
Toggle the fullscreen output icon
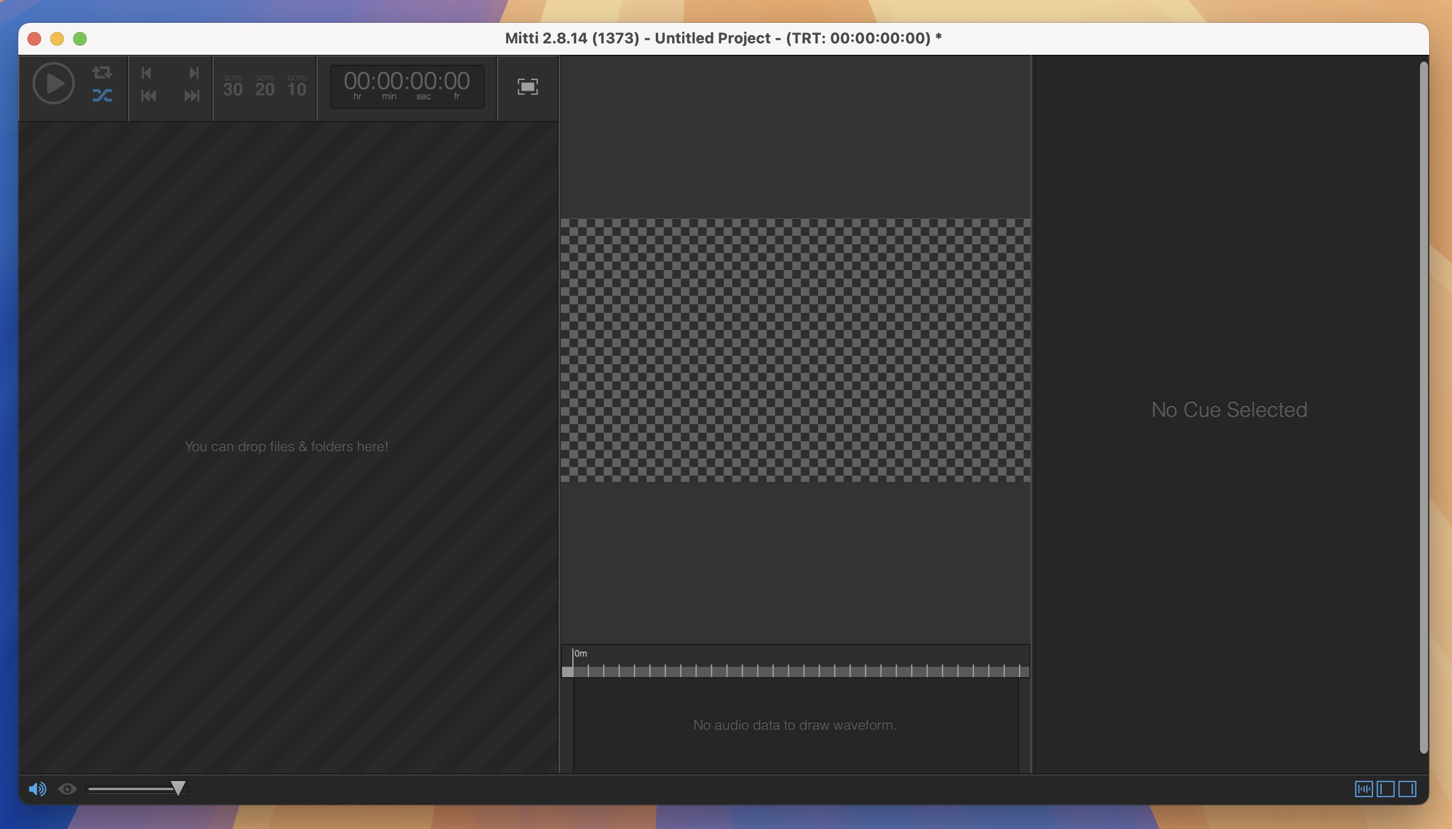[x=527, y=87]
